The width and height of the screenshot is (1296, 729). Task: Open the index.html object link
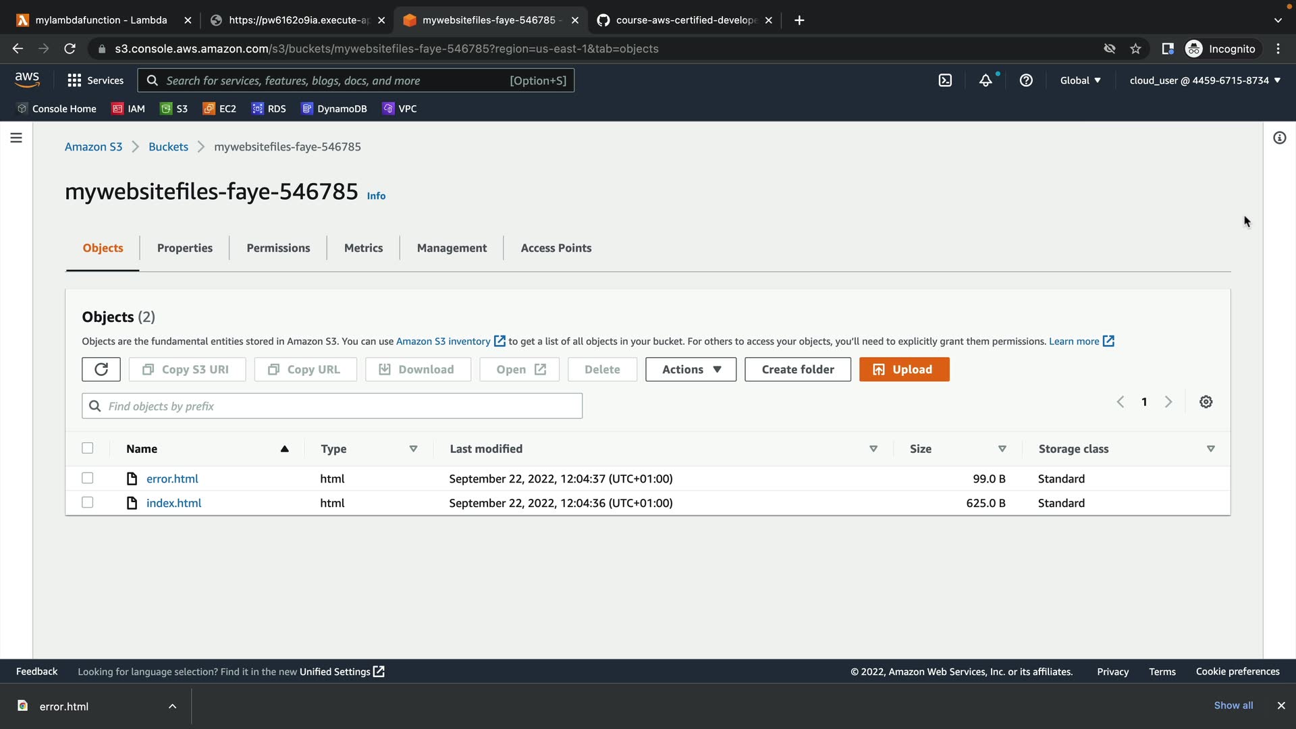click(173, 503)
